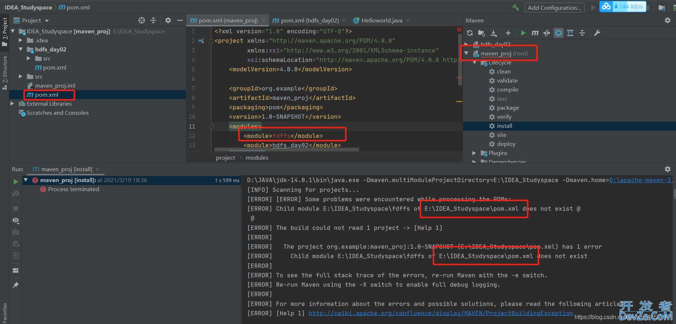This screenshot has height=324, width=676.
Task: Open eye view-filter dropdown in Run panel
Action: tap(16, 220)
